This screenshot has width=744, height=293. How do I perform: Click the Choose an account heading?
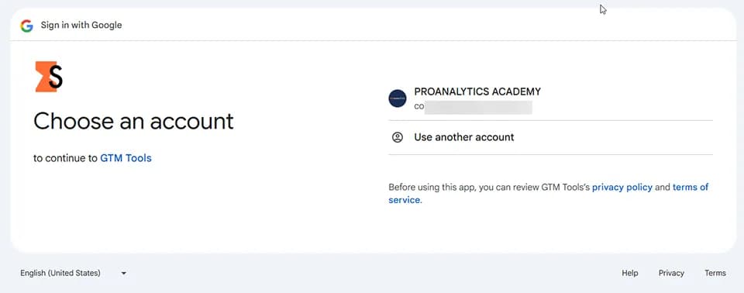tap(133, 121)
